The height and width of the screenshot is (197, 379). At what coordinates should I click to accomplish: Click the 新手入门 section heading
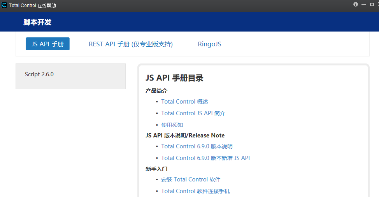coord(156,169)
